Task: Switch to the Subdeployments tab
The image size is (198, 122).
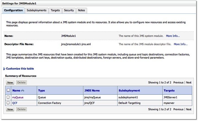Action: (36, 10)
